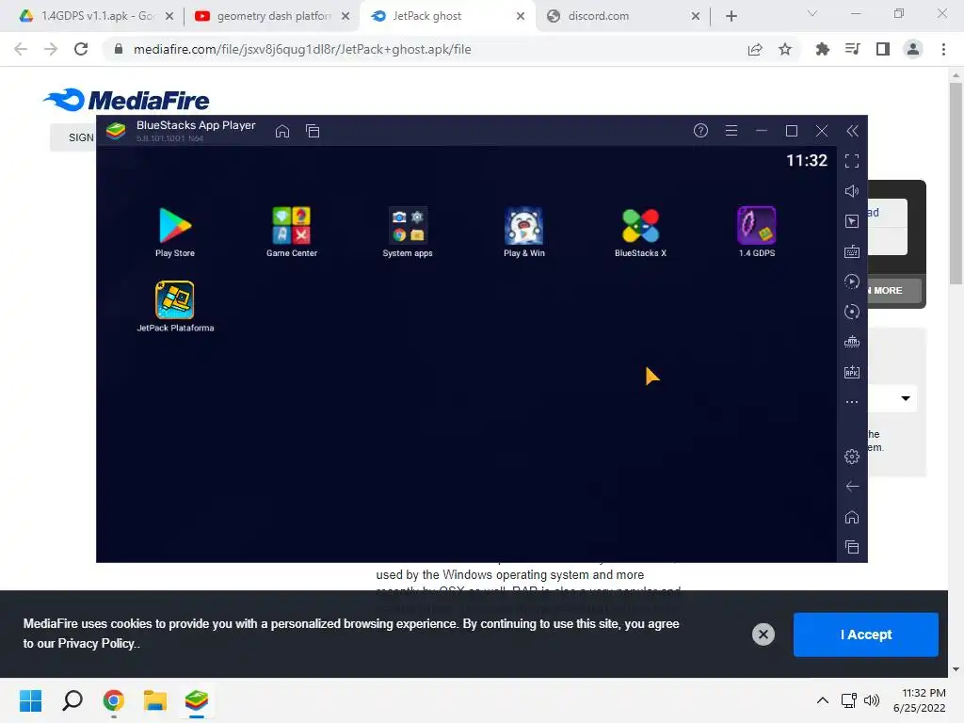Open Chrome three-dot menu
Image resolution: width=964 pixels, height=723 pixels.
click(x=943, y=49)
